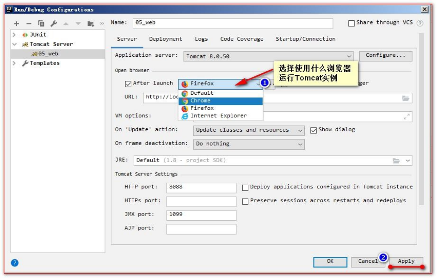This screenshot has width=437, height=278.
Task: Select Internet Explorer from the list
Action: tap(221, 116)
